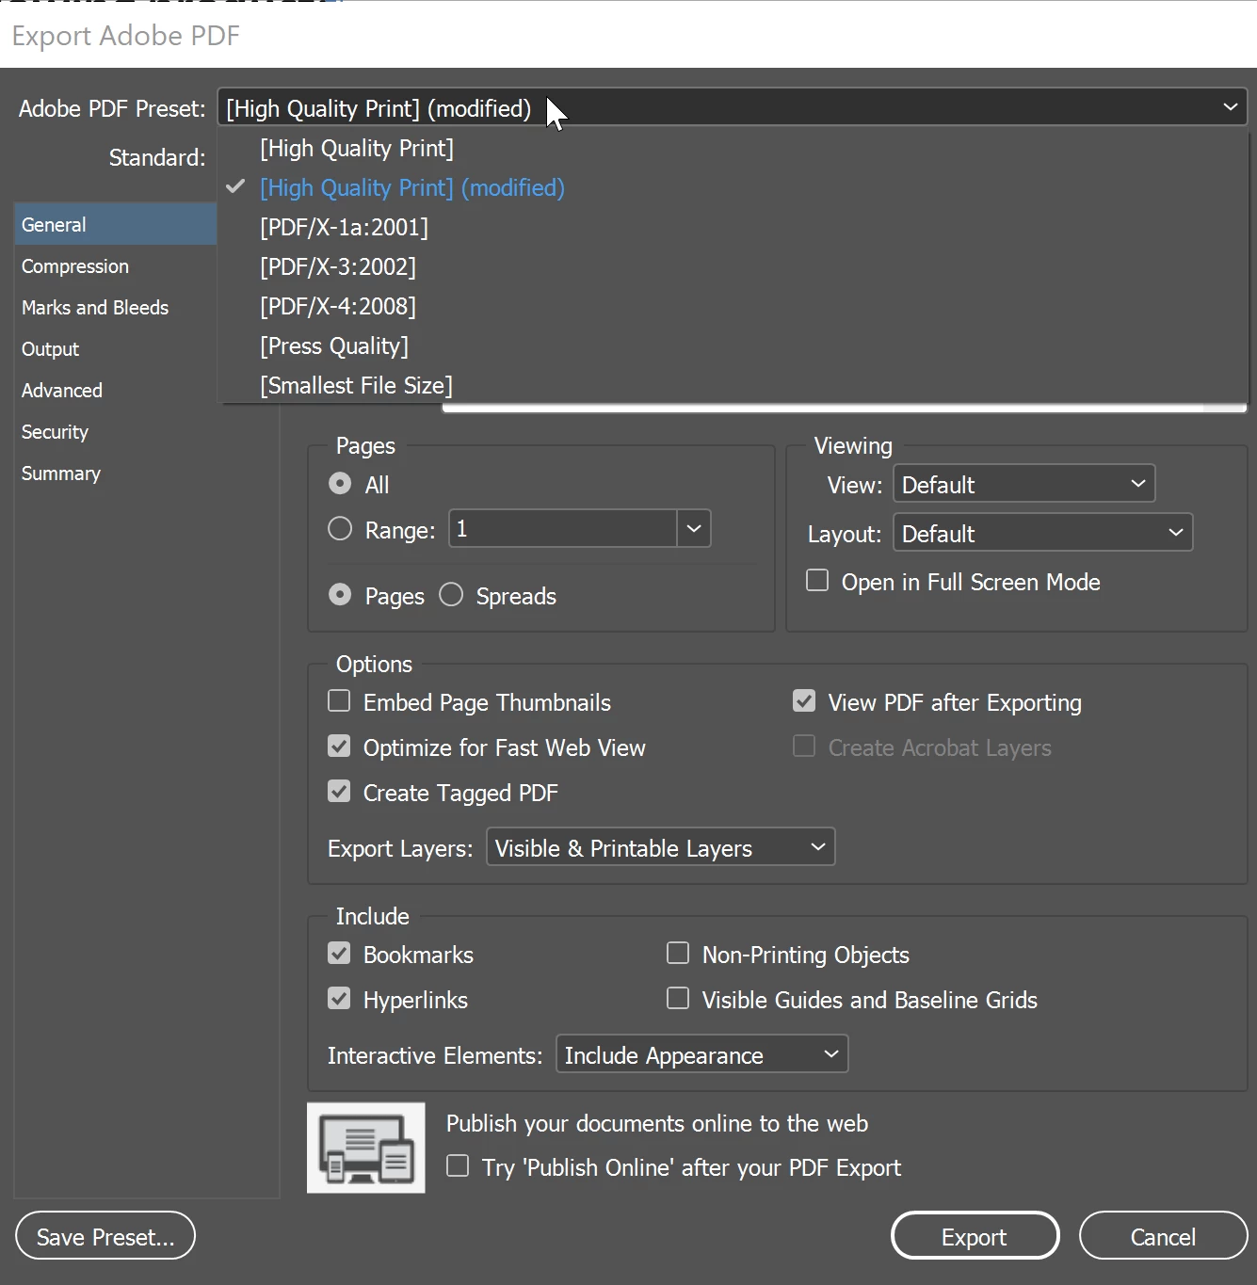The image size is (1257, 1285).
Task: Check Embed Page Thumbnails
Action: coord(339,700)
